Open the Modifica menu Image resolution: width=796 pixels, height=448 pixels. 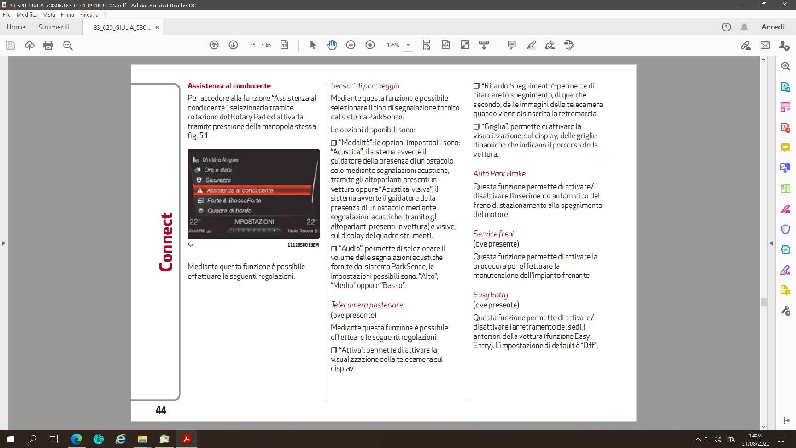tap(27, 15)
